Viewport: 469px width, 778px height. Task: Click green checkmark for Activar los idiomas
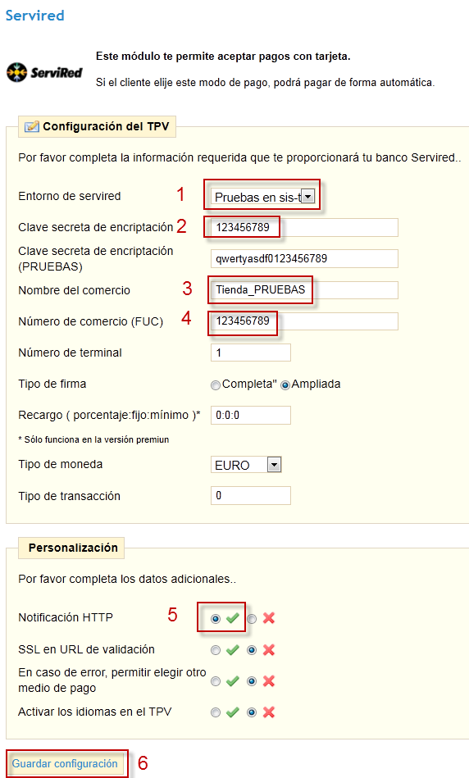coord(232,712)
